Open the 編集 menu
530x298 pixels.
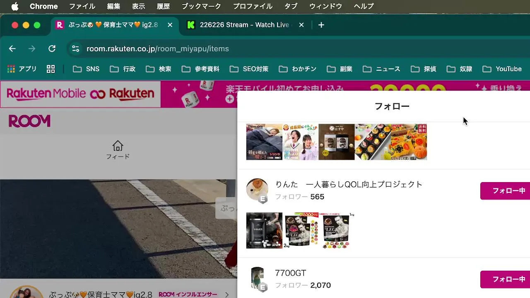point(113,6)
